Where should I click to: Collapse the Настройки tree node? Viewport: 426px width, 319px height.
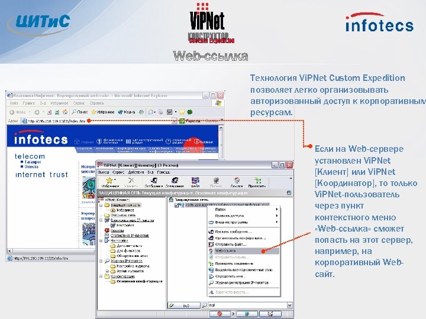[x=101, y=240]
